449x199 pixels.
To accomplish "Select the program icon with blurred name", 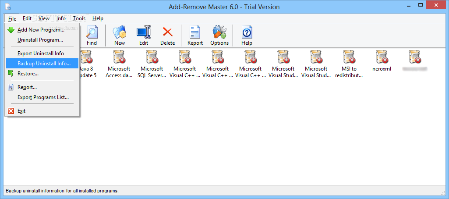I will (x=415, y=57).
